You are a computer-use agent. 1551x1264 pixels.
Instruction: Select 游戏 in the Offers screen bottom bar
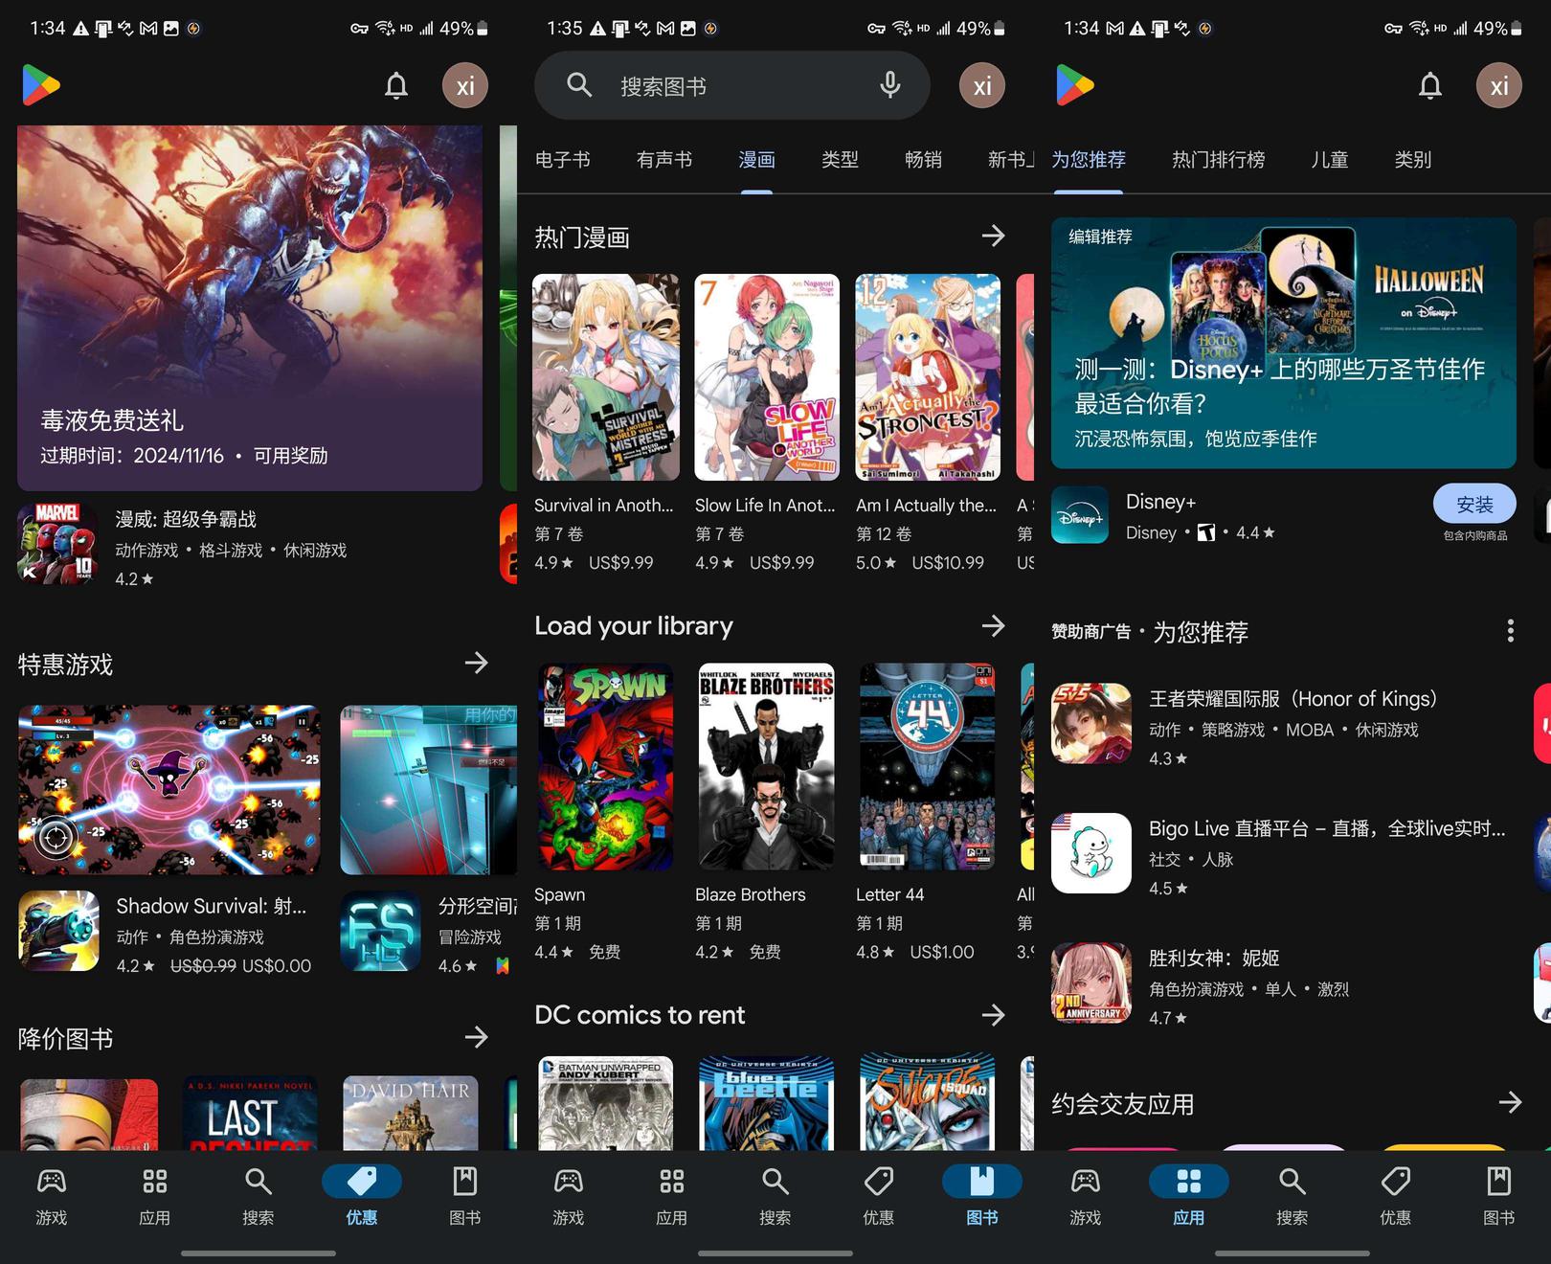coord(52,1196)
